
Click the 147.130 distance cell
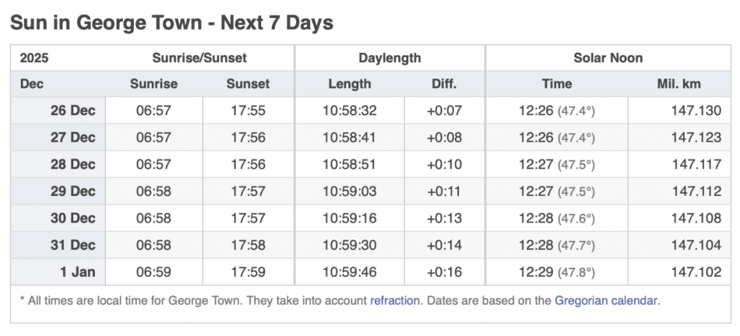tap(696, 110)
